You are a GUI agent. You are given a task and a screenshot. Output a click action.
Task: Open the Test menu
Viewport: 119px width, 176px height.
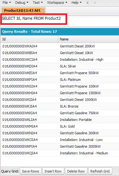click(38, 3)
